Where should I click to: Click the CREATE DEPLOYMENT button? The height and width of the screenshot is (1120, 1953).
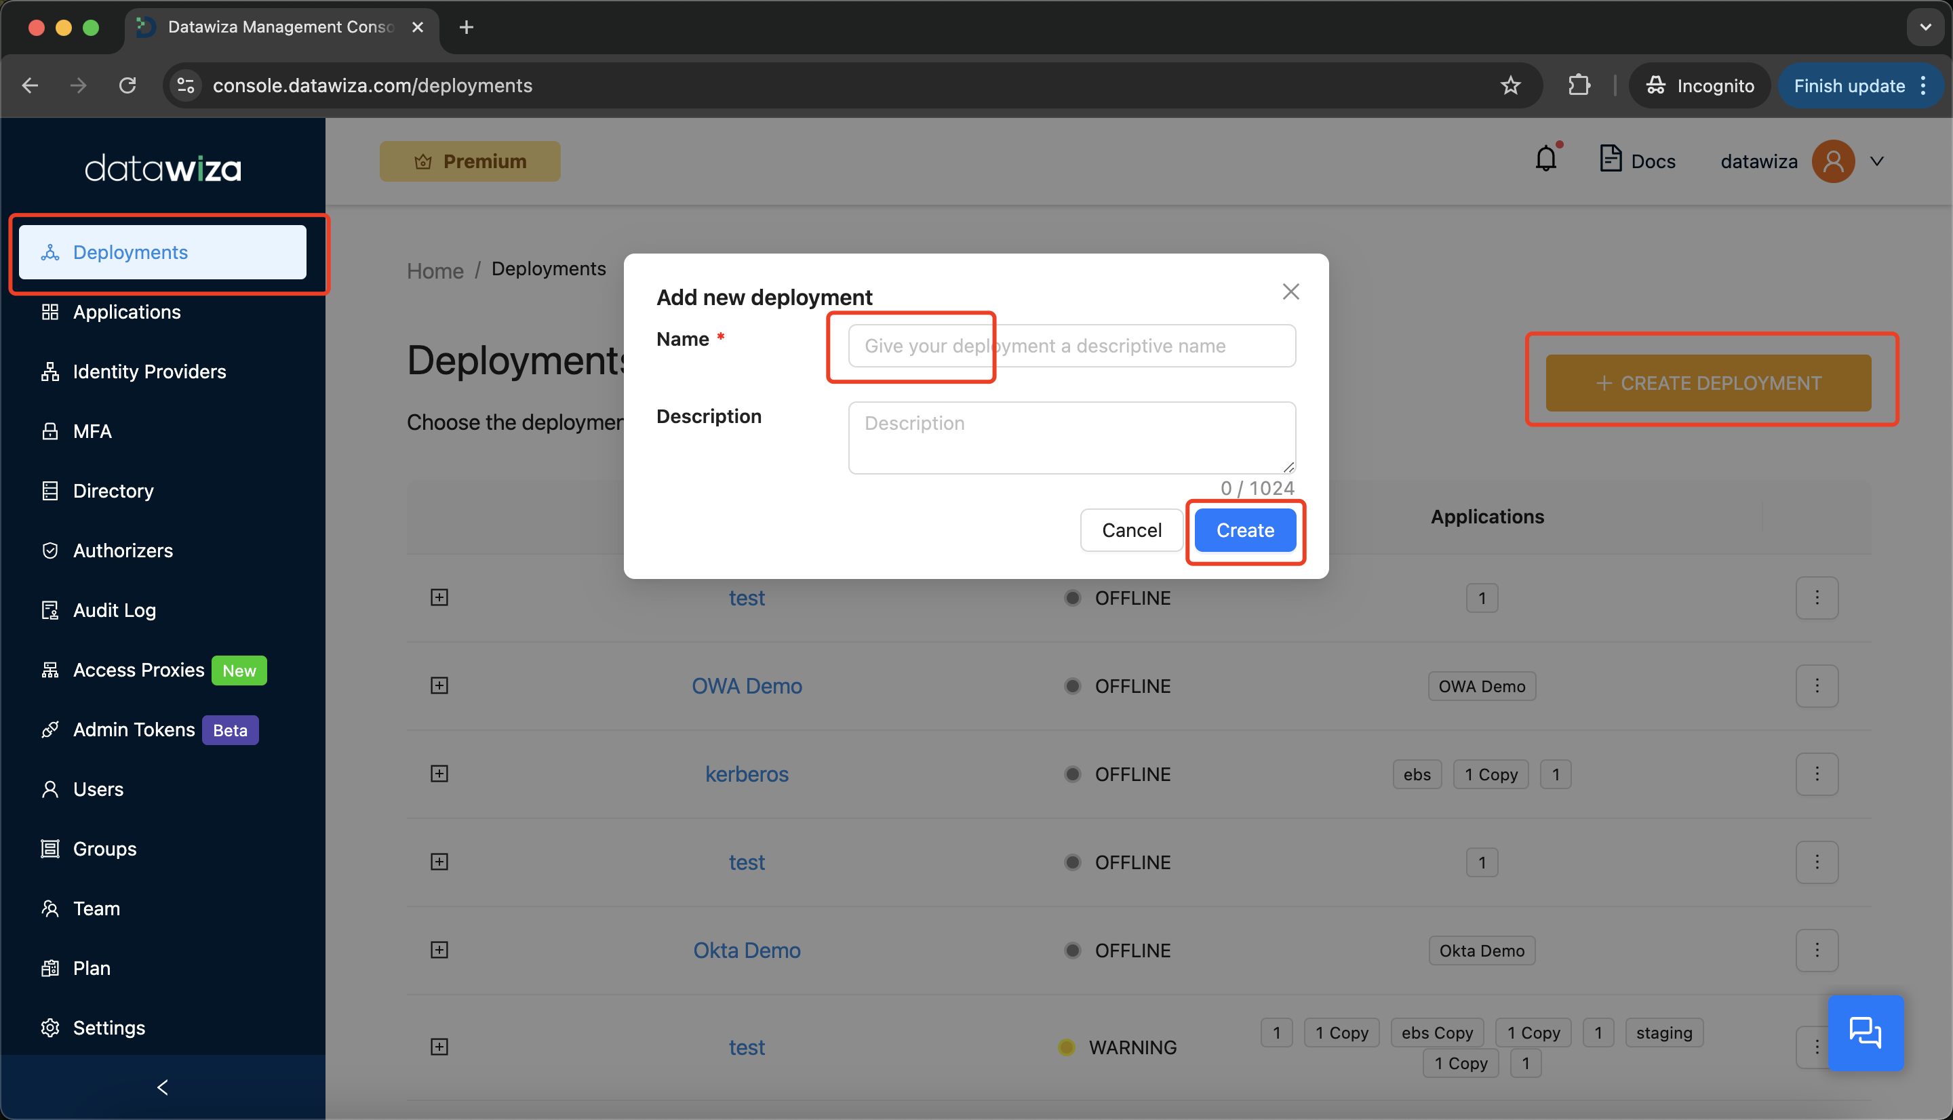(x=1708, y=382)
